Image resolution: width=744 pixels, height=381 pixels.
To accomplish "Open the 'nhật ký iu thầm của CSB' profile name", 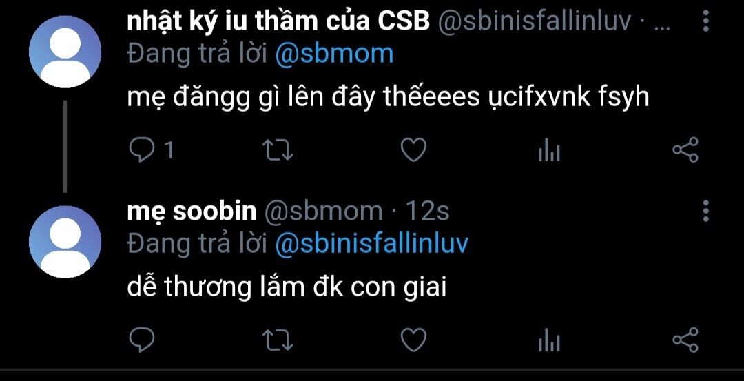I will point(278,22).
